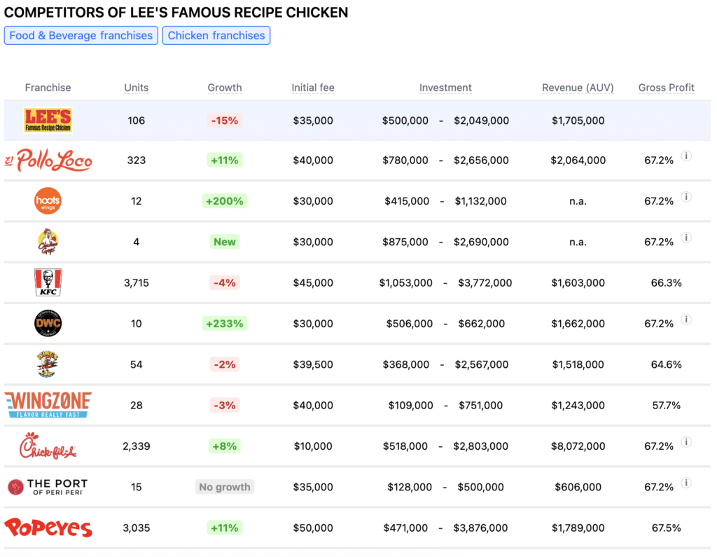Open the El Pollo Loco logo
The image size is (717, 557).
pos(48,160)
